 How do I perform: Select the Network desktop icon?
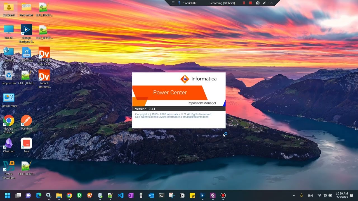(9, 54)
